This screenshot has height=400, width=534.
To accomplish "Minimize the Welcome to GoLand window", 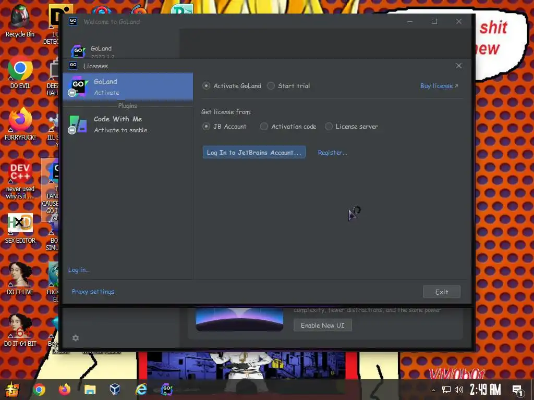I will (x=410, y=21).
